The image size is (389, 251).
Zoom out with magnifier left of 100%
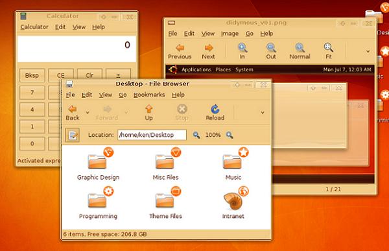(196, 135)
